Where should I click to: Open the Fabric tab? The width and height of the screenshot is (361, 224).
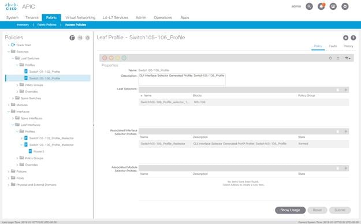click(x=51, y=17)
